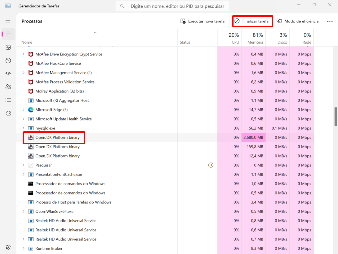Select Processo de Host para Tarefas do Windows
338x254 pixels.
click(165, 202)
